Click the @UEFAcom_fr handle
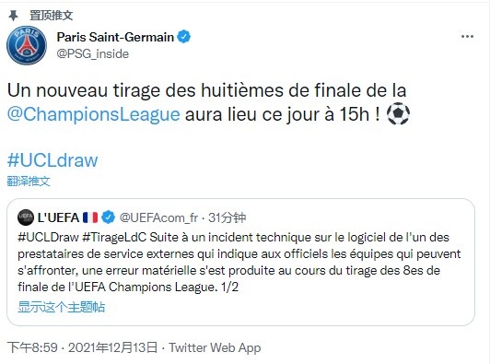The width and height of the screenshot is (502, 364). [x=158, y=217]
